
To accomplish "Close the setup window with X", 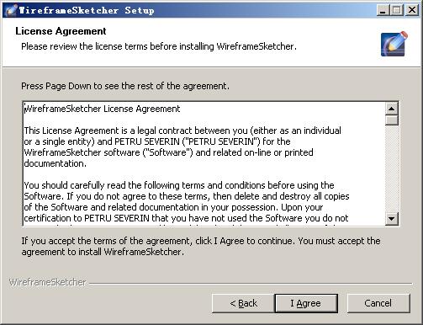I will pyautogui.click(x=412, y=10).
